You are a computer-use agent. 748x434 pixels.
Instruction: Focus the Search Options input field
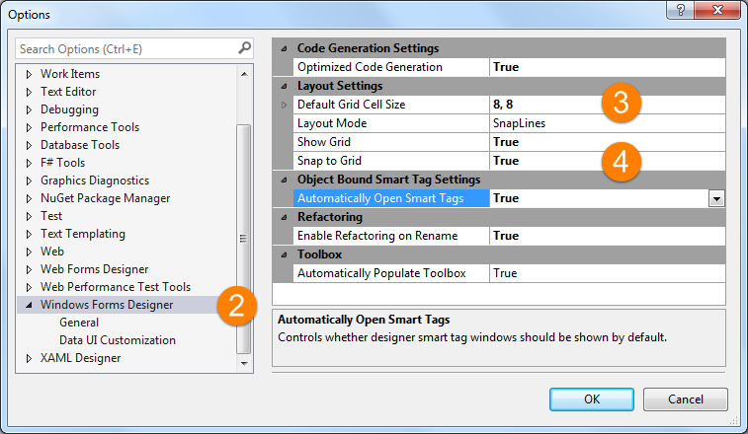[124, 48]
